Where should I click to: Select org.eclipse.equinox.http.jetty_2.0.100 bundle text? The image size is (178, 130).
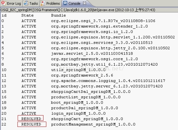point(111,48)
